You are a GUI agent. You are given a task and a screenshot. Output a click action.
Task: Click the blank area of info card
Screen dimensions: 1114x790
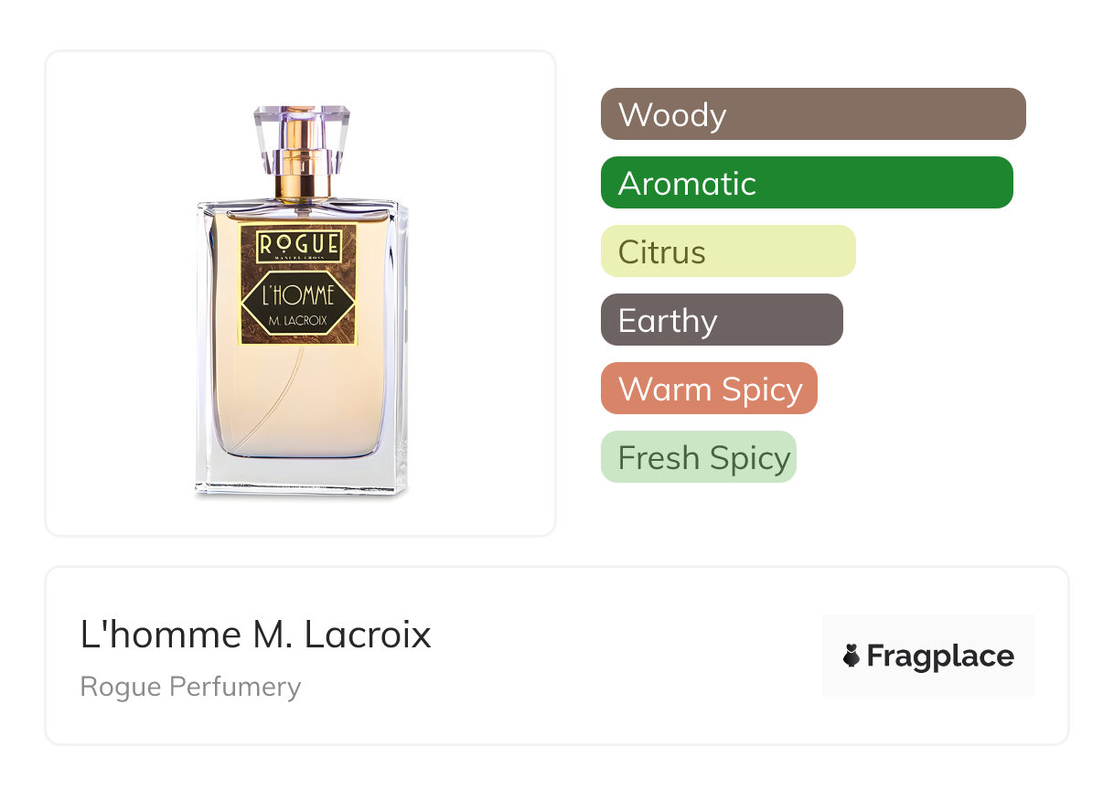coord(622,658)
